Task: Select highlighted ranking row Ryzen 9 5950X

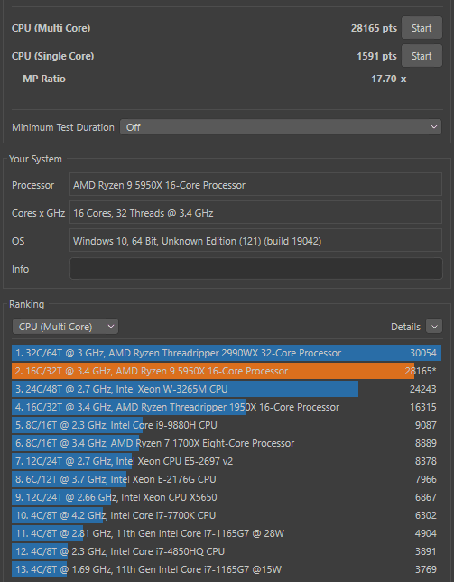Action: pyautogui.click(x=227, y=371)
